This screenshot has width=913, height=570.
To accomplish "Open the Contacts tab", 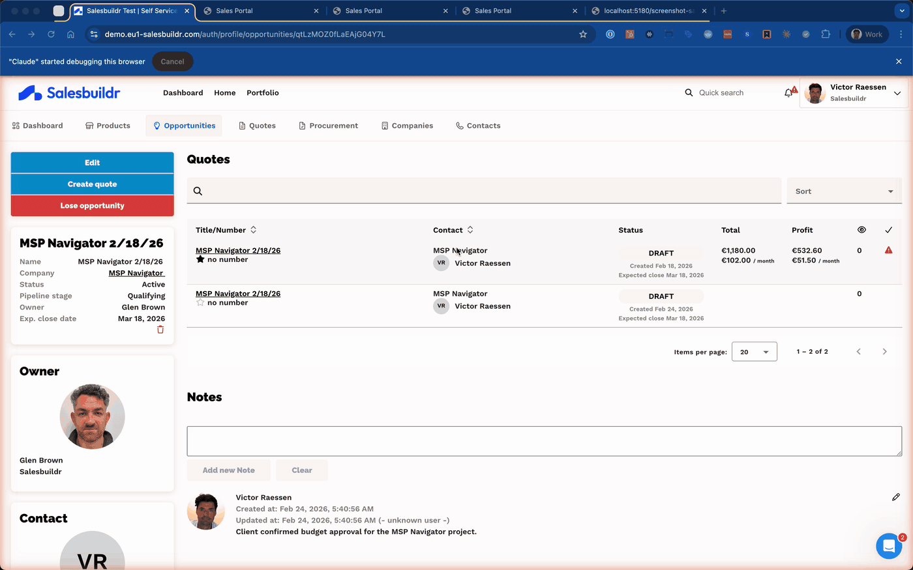I will coord(478,126).
